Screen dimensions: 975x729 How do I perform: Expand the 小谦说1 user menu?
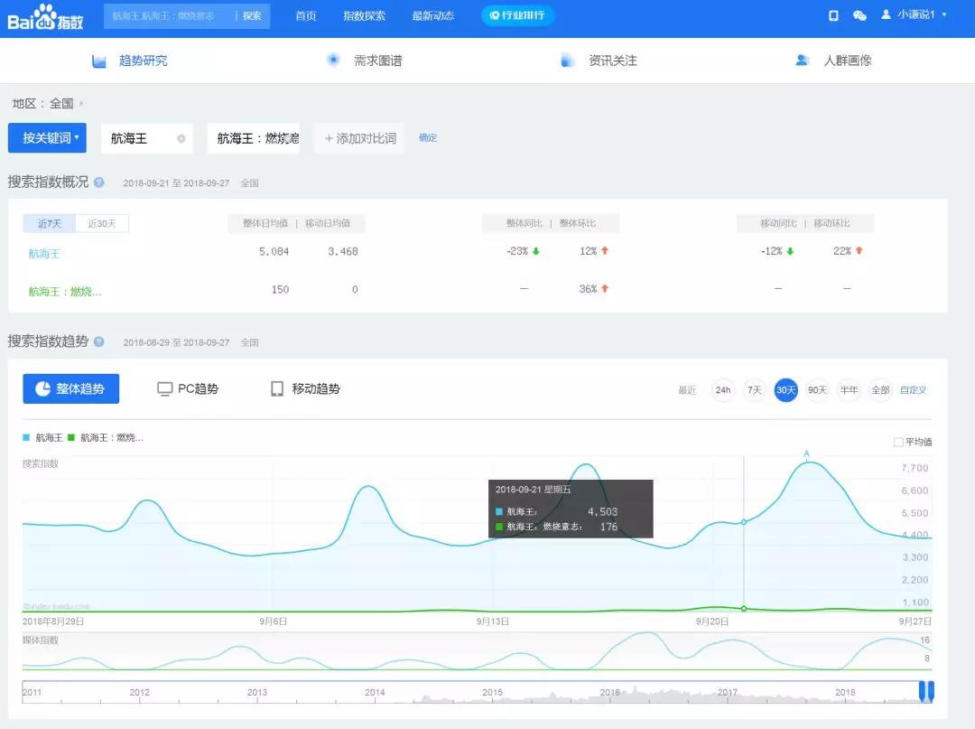point(914,15)
